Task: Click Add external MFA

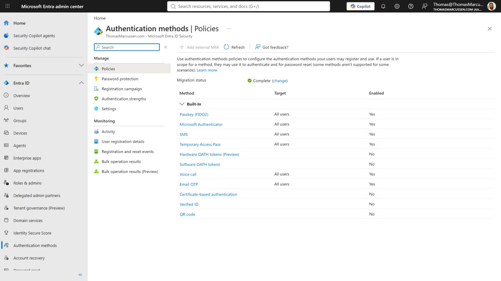Action: click(199, 47)
